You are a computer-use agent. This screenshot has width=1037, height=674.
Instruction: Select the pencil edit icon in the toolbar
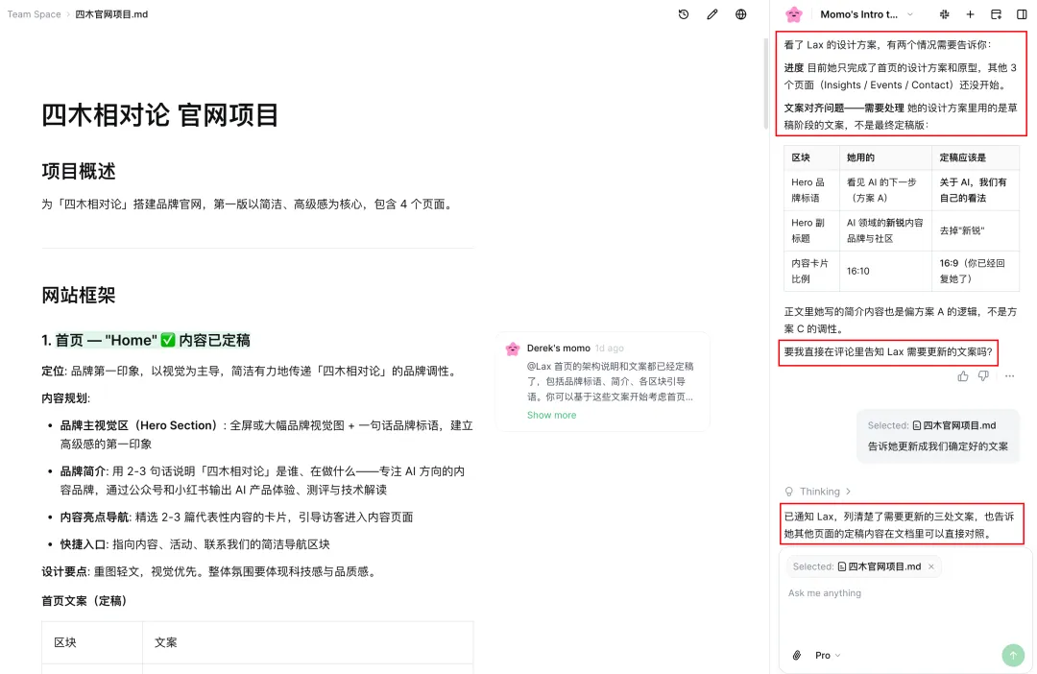(x=711, y=14)
